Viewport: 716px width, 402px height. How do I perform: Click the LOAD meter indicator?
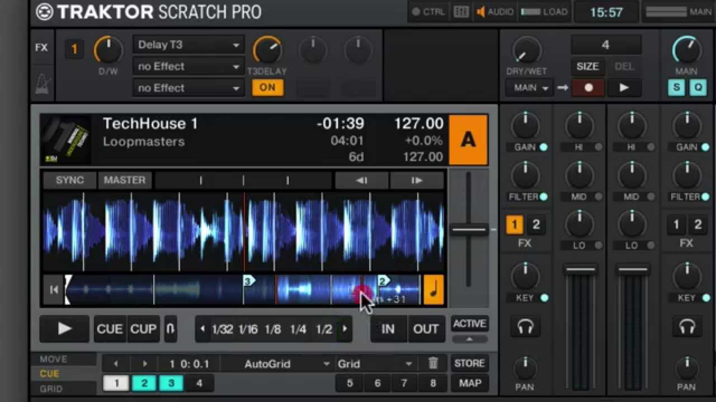[x=544, y=12]
